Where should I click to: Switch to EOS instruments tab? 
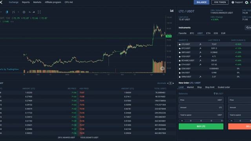coord(216,33)
